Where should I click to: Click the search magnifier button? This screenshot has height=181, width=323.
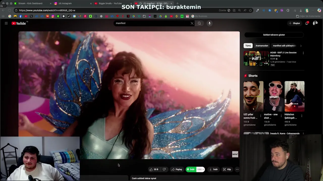coord(199,23)
